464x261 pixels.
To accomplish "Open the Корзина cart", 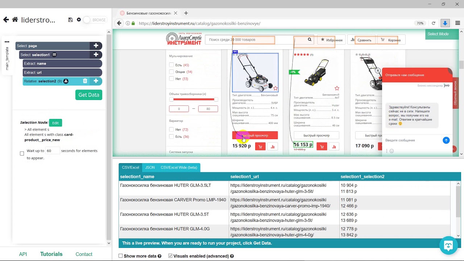I will (x=391, y=40).
